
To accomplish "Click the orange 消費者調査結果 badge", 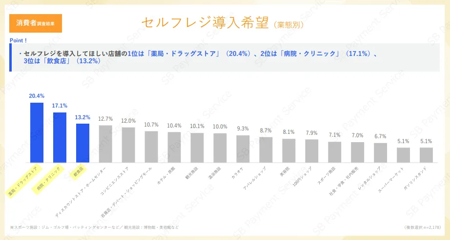I will 36,23.
